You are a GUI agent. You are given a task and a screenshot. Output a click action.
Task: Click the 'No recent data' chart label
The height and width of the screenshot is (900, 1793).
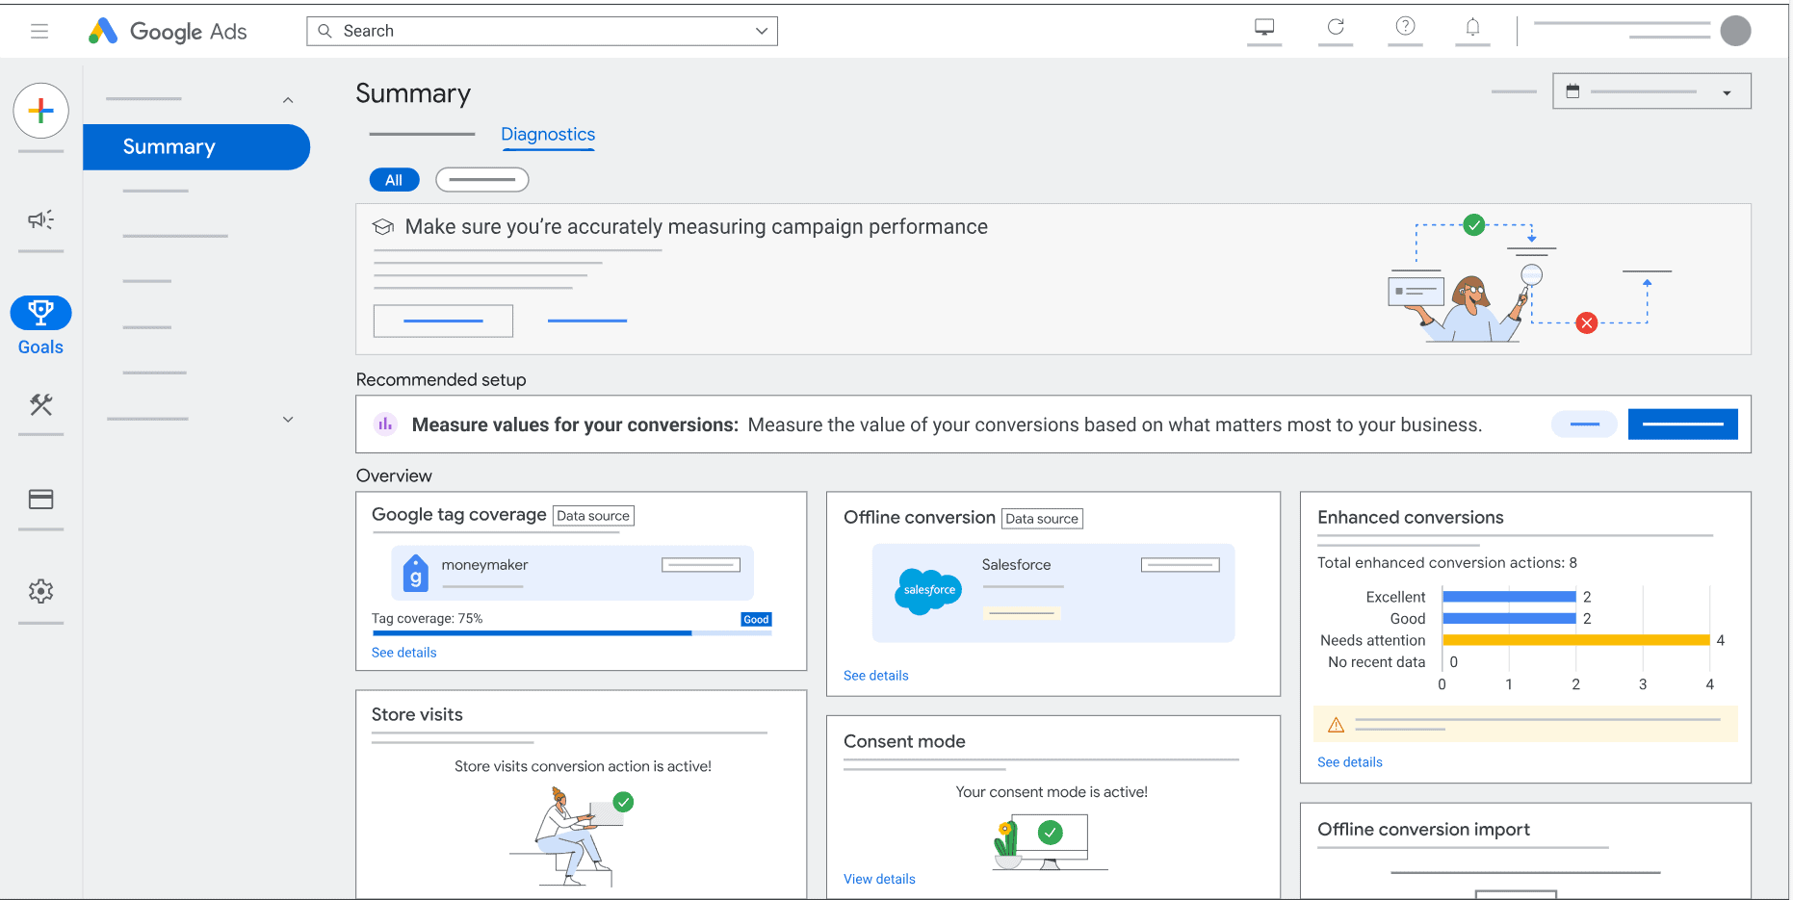point(1376,662)
